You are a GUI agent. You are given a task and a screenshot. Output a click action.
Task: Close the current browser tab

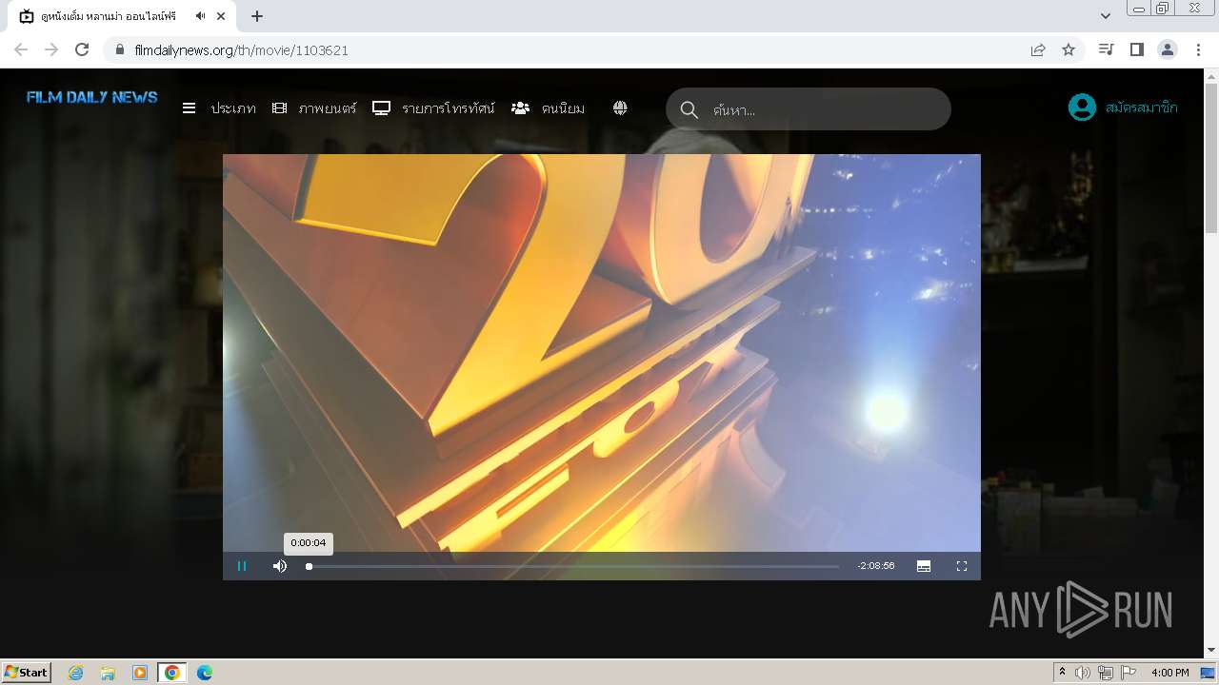pos(222,16)
